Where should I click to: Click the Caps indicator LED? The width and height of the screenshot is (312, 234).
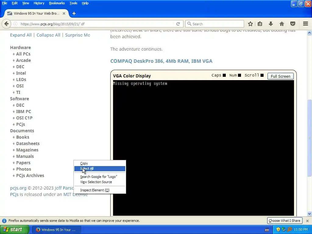point(224,75)
